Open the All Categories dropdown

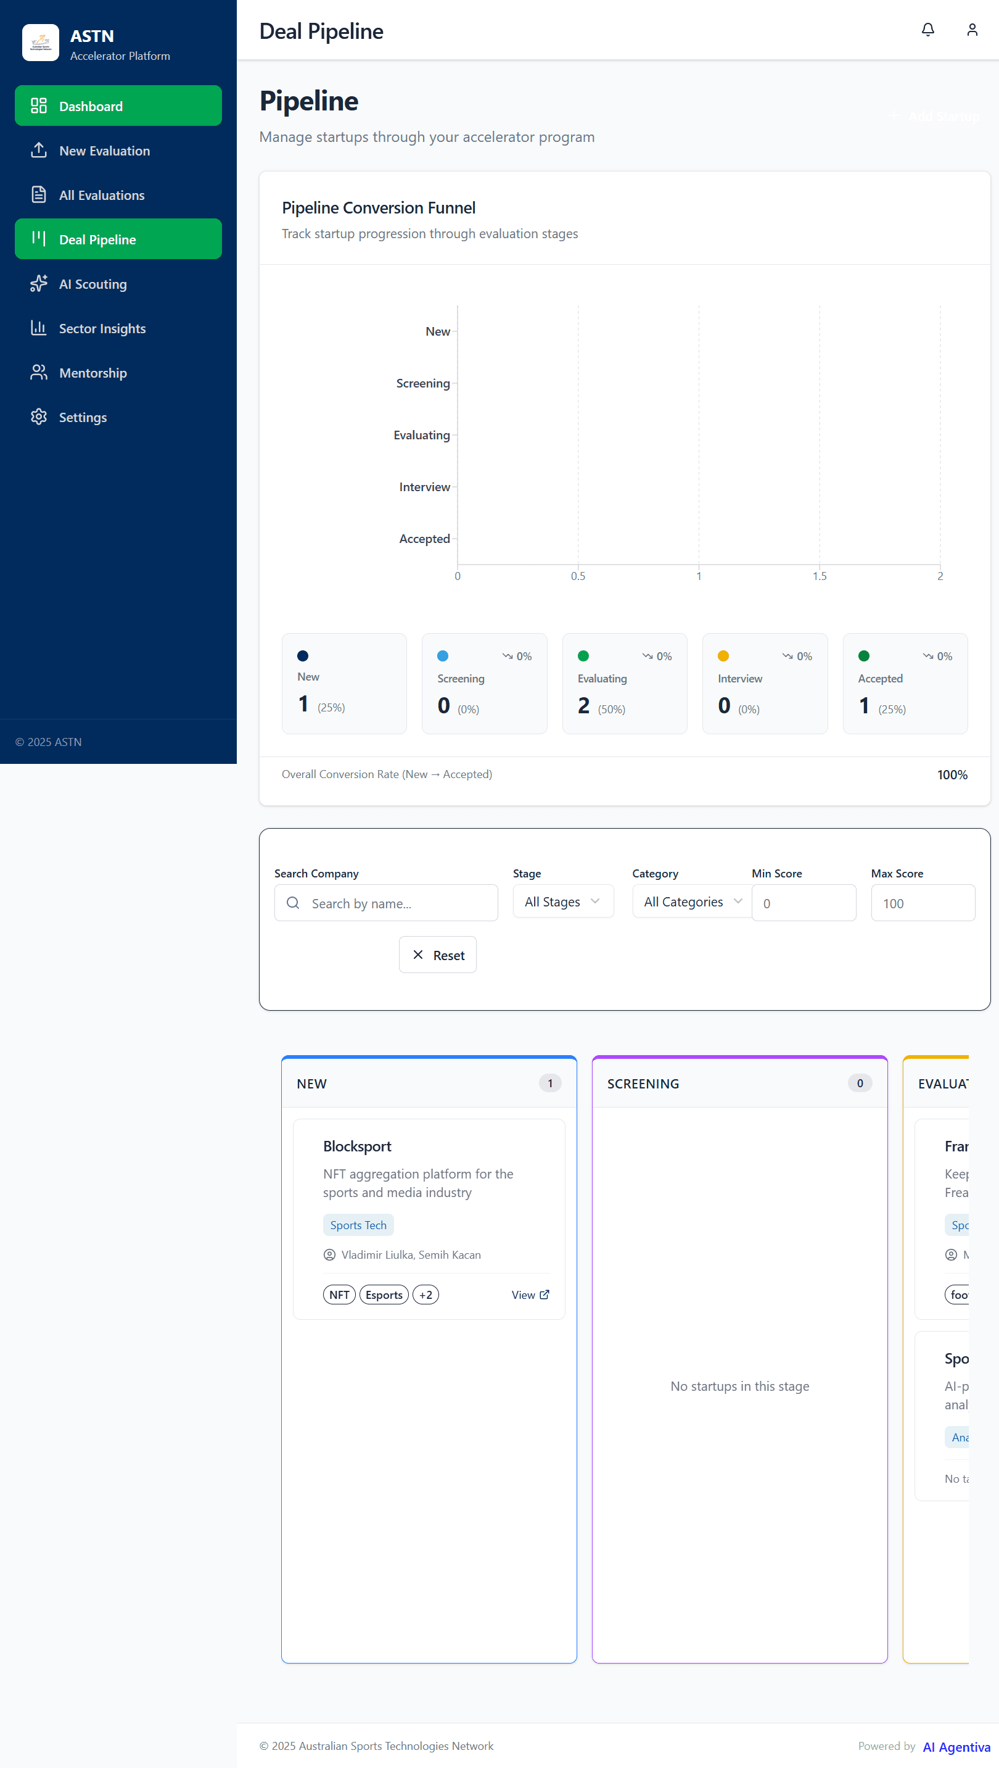[691, 901]
